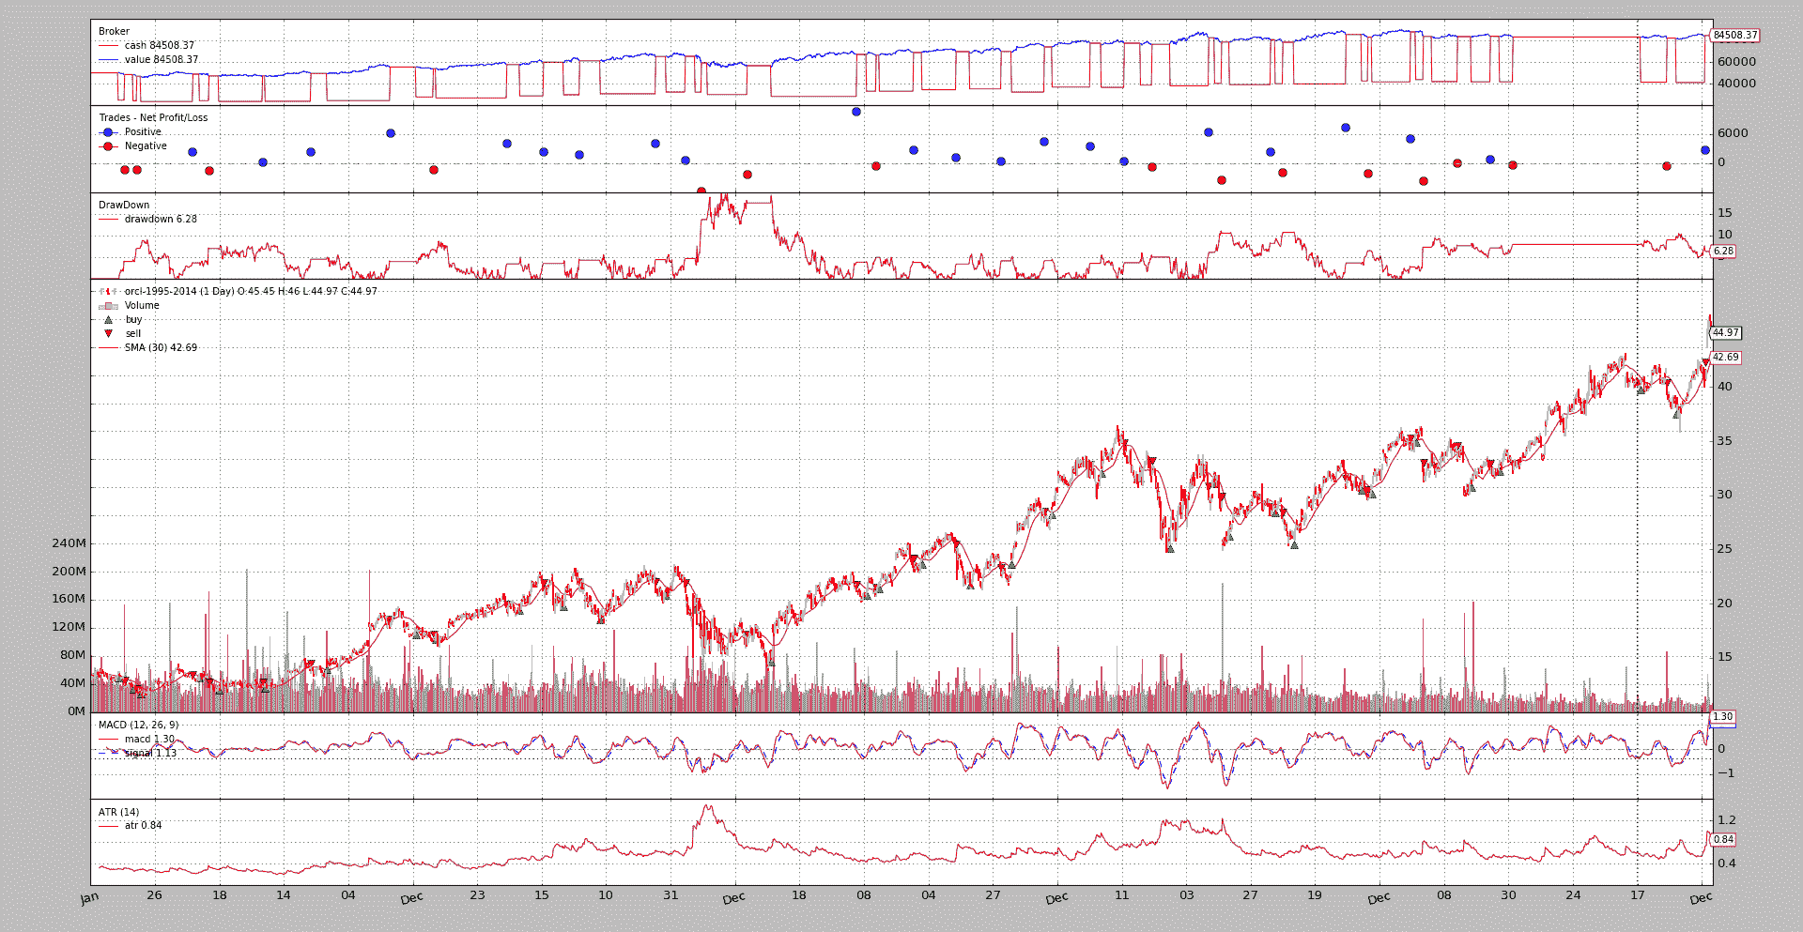Click the 0.4 tick on ATR axis
The height and width of the screenshot is (932, 1803).
[1727, 863]
